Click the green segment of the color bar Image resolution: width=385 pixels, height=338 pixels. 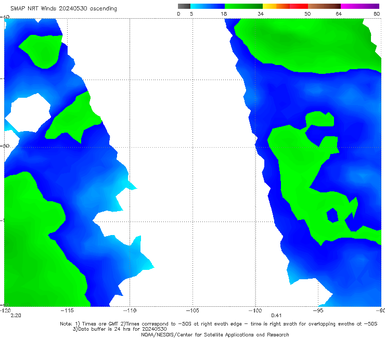[243, 6]
